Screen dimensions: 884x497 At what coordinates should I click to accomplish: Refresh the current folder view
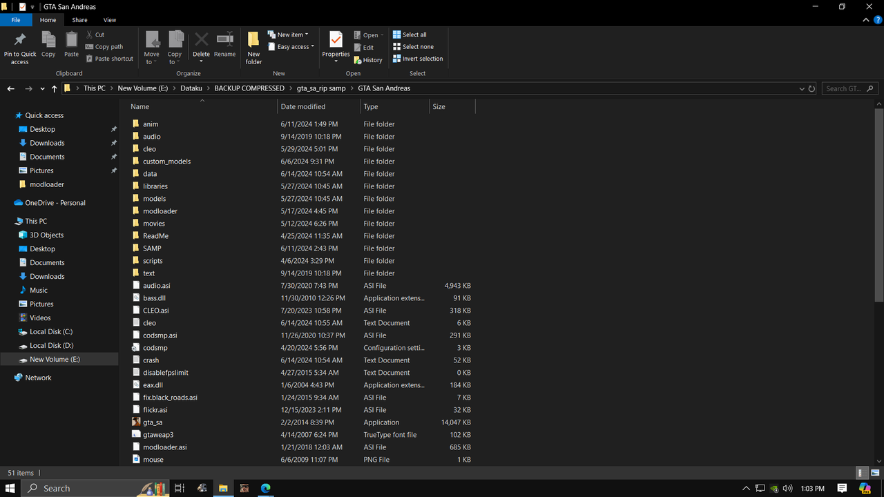[811, 88]
